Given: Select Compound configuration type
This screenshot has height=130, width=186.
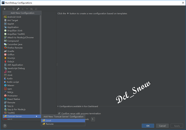Looking at the screenshot, I should coord(21,41).
